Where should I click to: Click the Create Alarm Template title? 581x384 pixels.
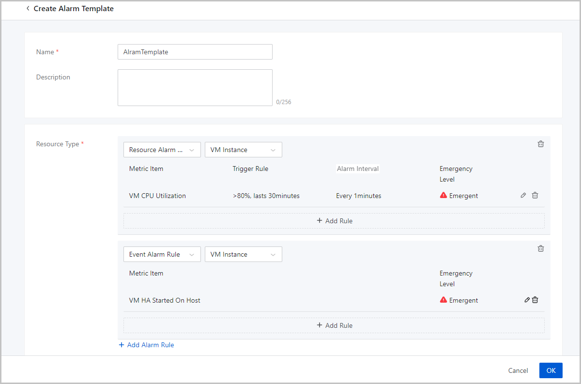click(x=74, y=8)
